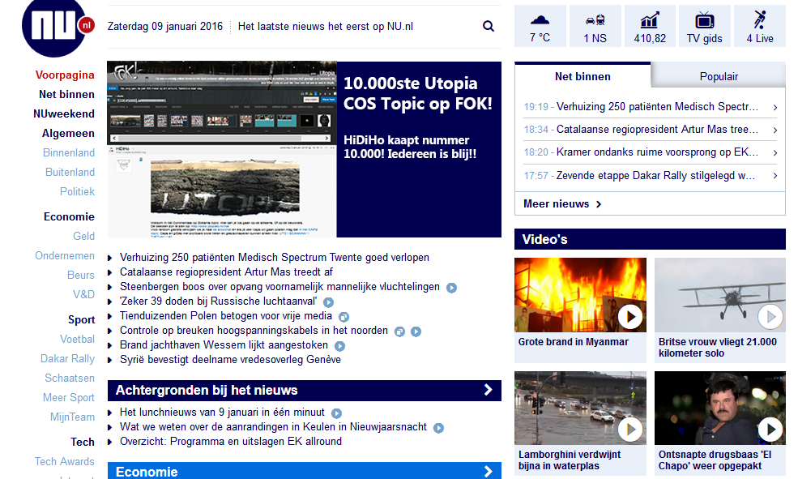
Task: Open Tech Awards in the sidebar
Action: (65, 461)
